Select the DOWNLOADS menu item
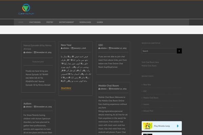The width and height of the screenshot is (203, 135). pyautogui.click(x=85, y=22)
